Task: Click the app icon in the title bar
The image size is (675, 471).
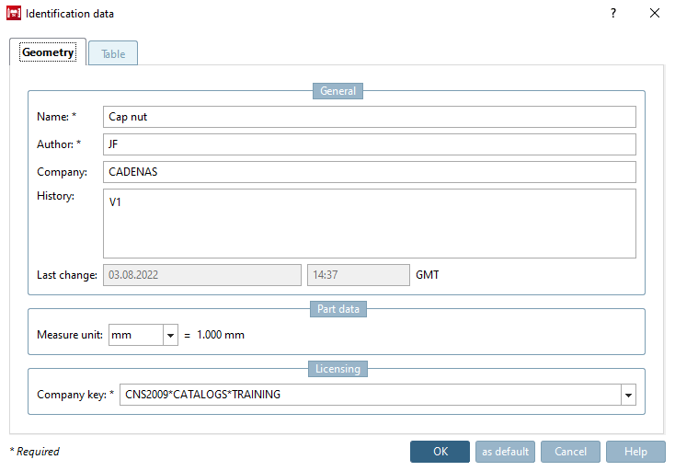Action: point(14,14)
